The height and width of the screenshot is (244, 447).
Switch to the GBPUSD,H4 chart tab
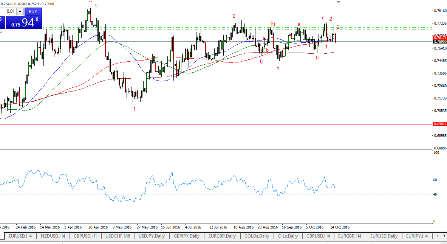point(318,236)
